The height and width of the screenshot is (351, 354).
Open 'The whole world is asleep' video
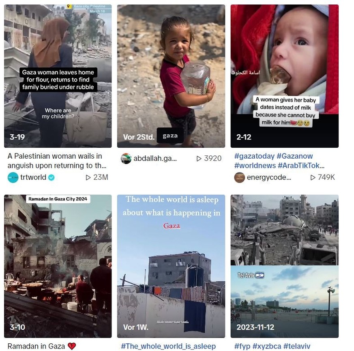[x=171, y=266]
